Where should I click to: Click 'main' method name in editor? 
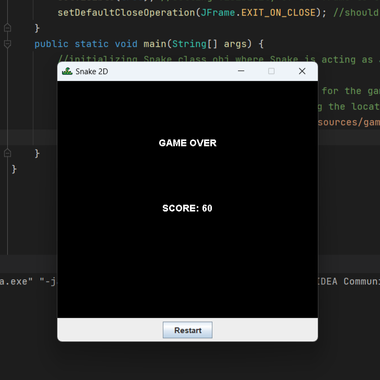(x=155, y=44)
